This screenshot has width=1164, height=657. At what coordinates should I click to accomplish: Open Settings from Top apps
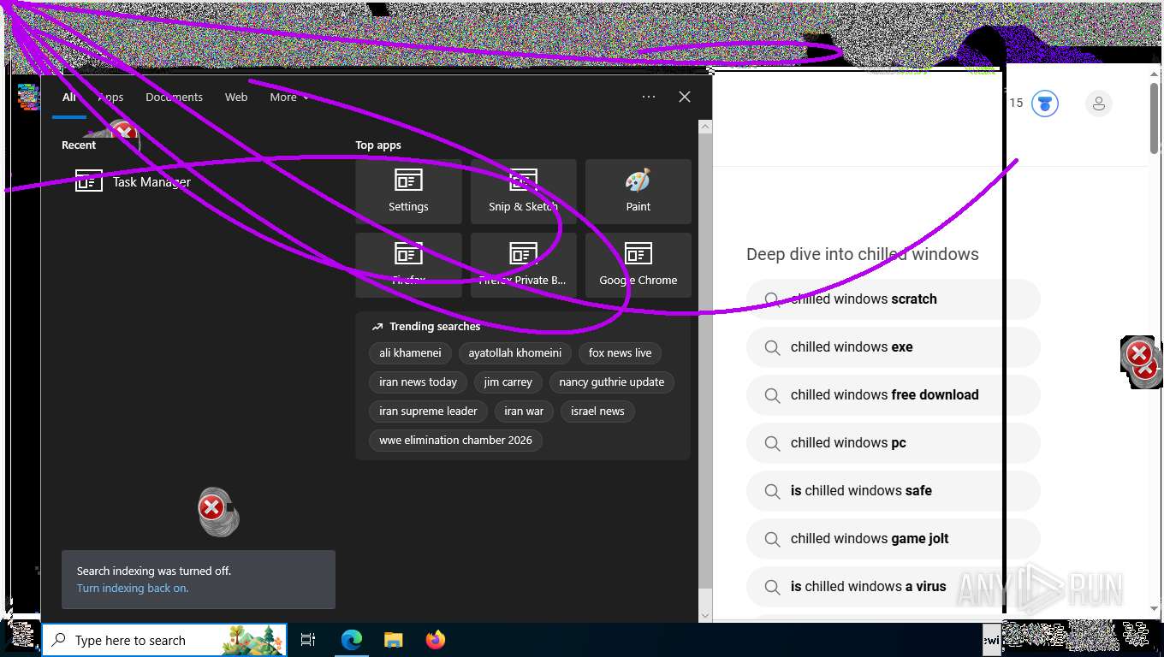[408, 192]
